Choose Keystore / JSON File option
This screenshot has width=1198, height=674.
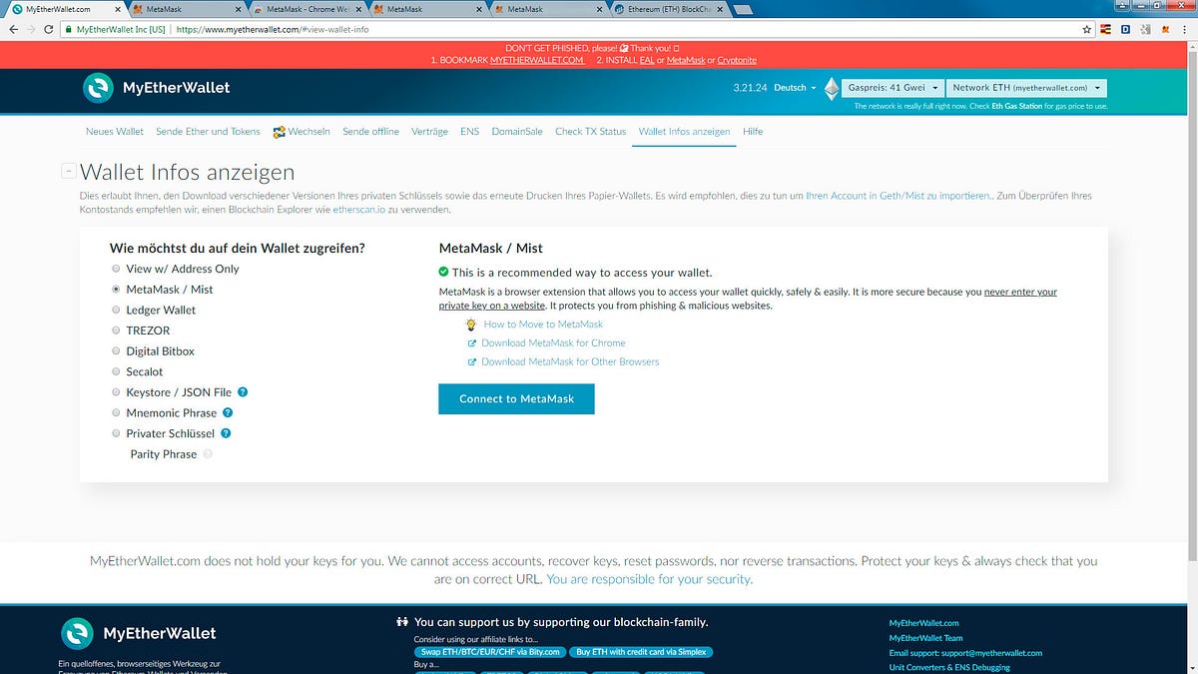click(116, 392)
